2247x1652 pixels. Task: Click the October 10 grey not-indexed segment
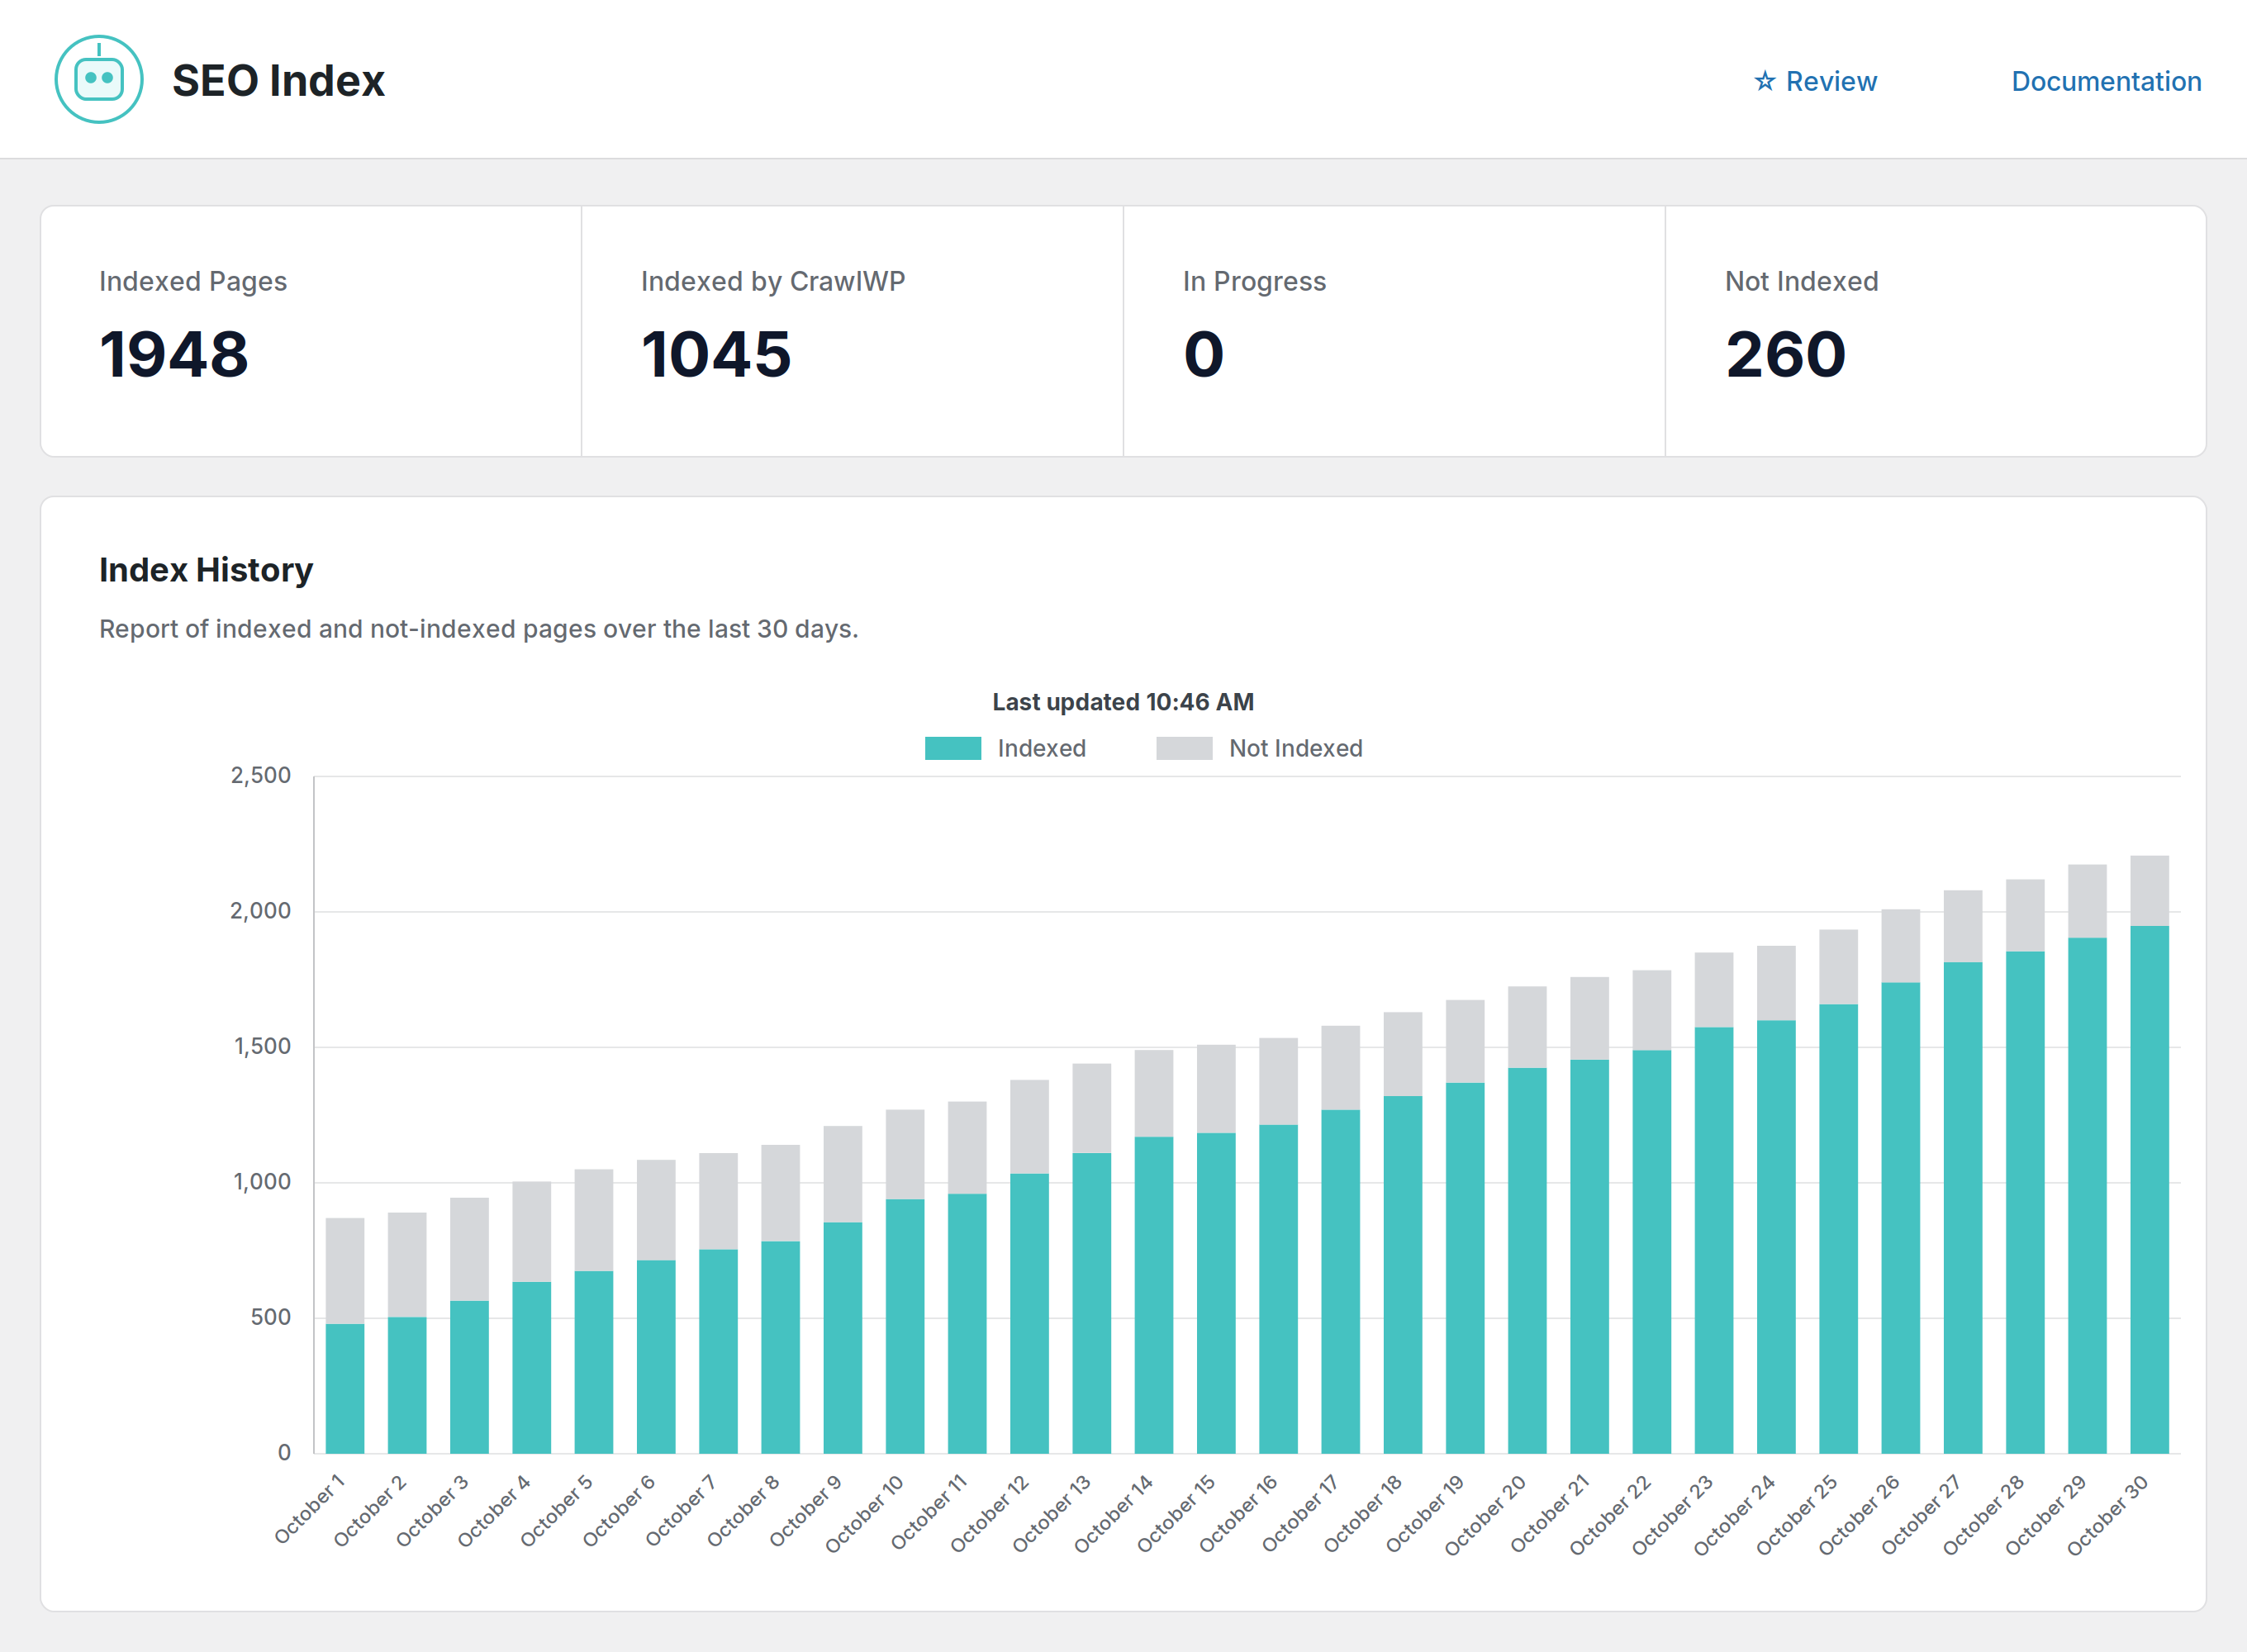(x=905, y=1154)
